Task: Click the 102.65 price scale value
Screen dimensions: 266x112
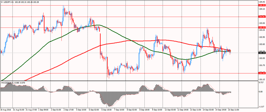Action: coord(262,44)
